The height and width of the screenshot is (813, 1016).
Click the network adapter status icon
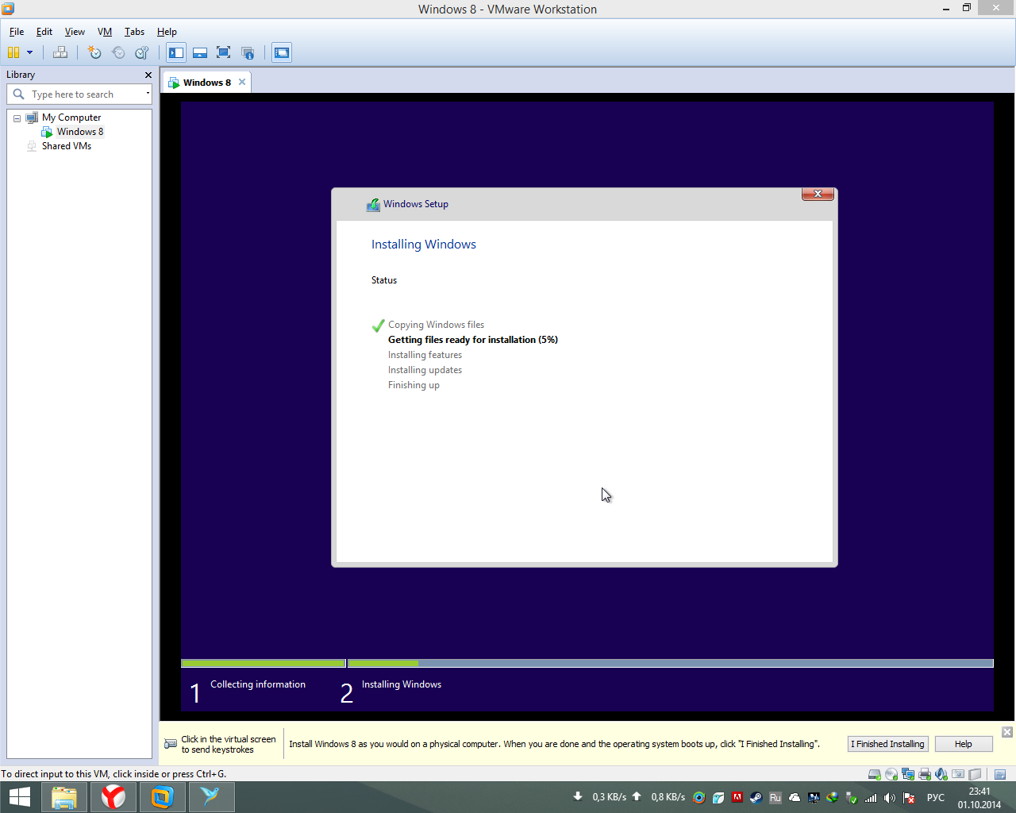[908, 774]
